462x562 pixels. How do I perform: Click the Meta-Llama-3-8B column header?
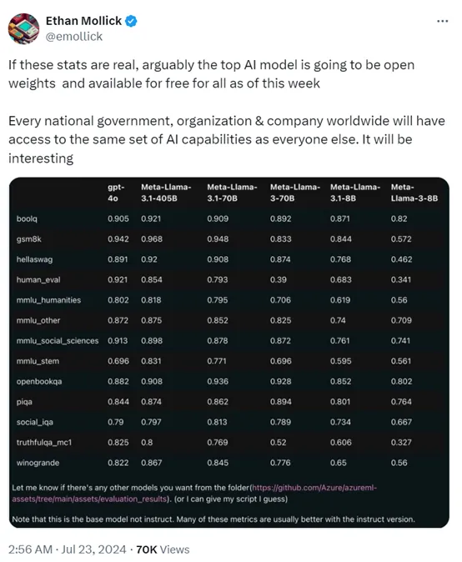pos(414,193)
